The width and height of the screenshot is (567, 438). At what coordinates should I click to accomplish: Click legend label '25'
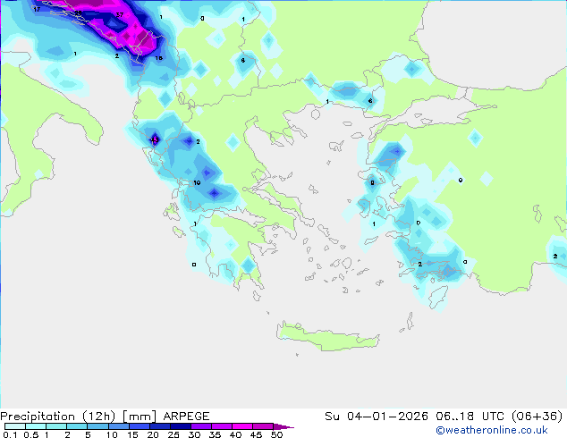tap(173, 434)
